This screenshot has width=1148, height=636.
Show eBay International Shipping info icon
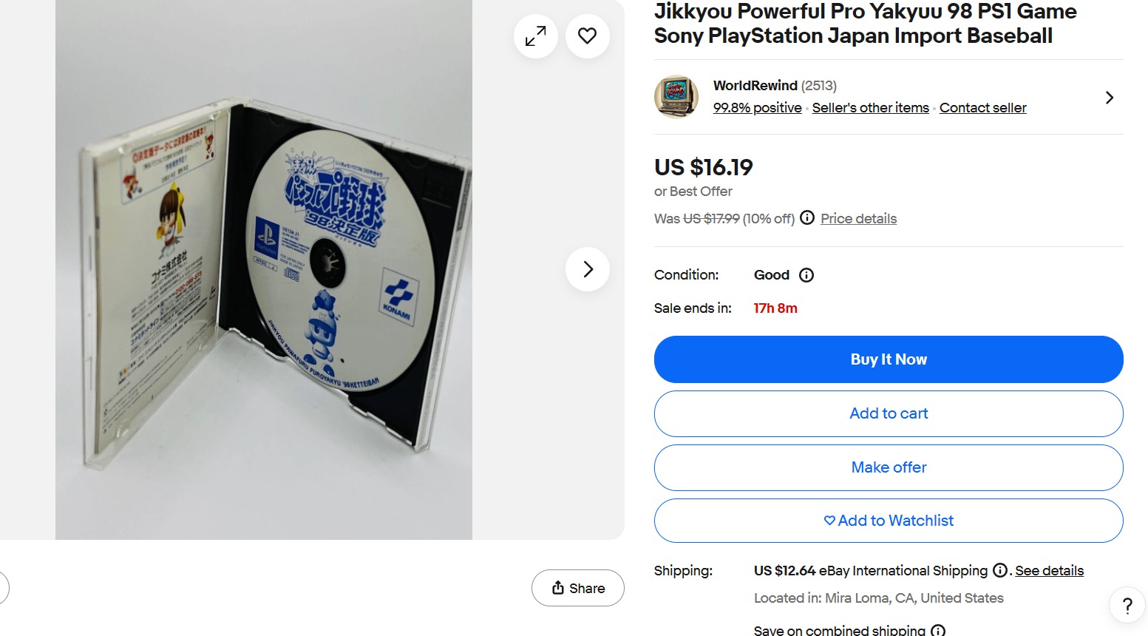(999, 570)
